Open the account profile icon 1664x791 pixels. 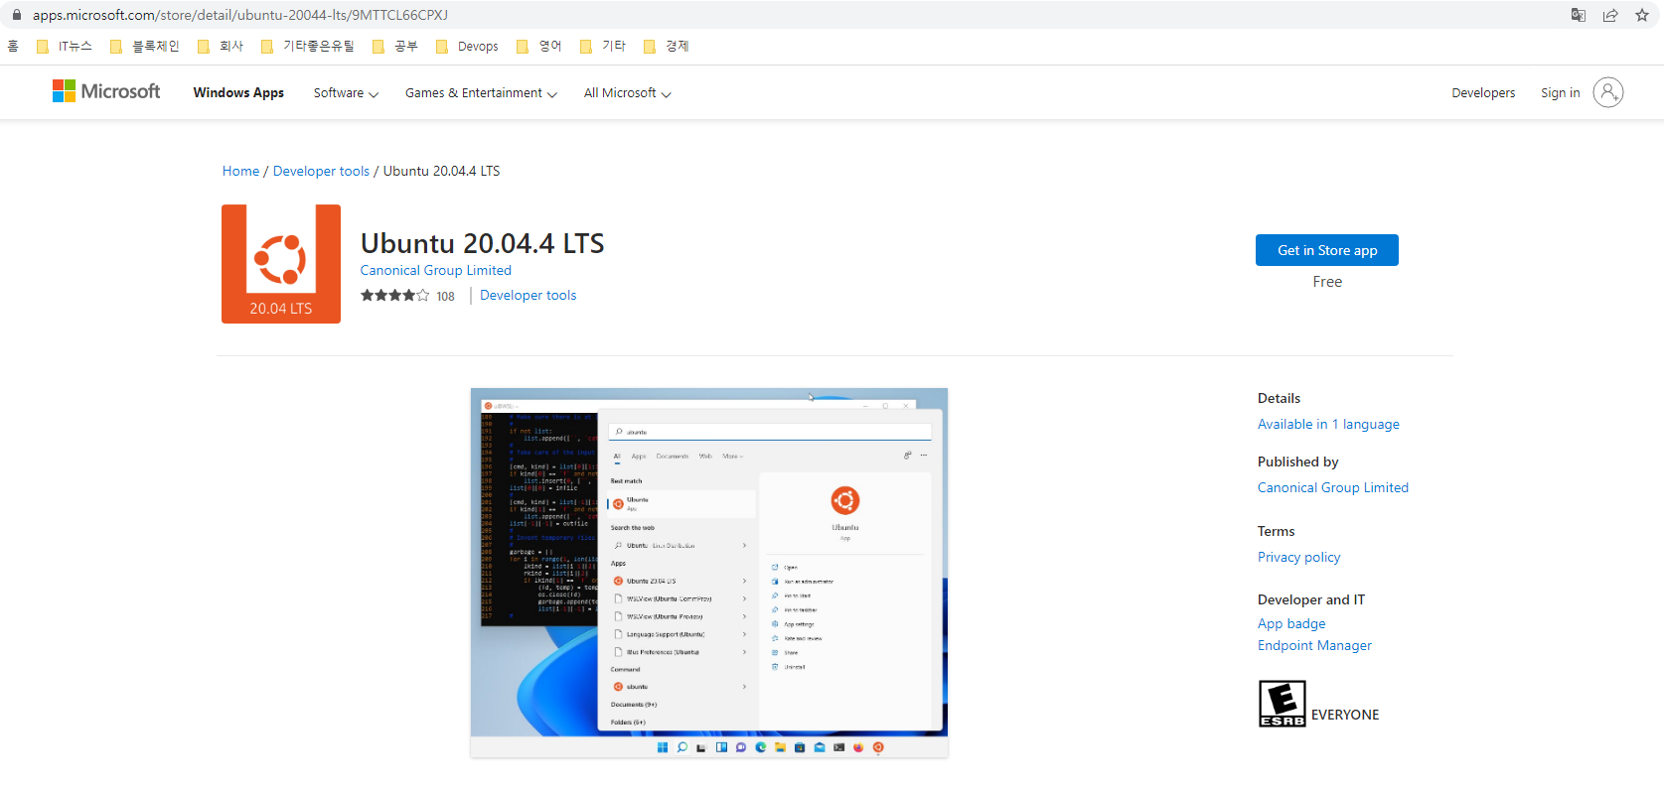pyautogui.click(x=1607, y=92)
